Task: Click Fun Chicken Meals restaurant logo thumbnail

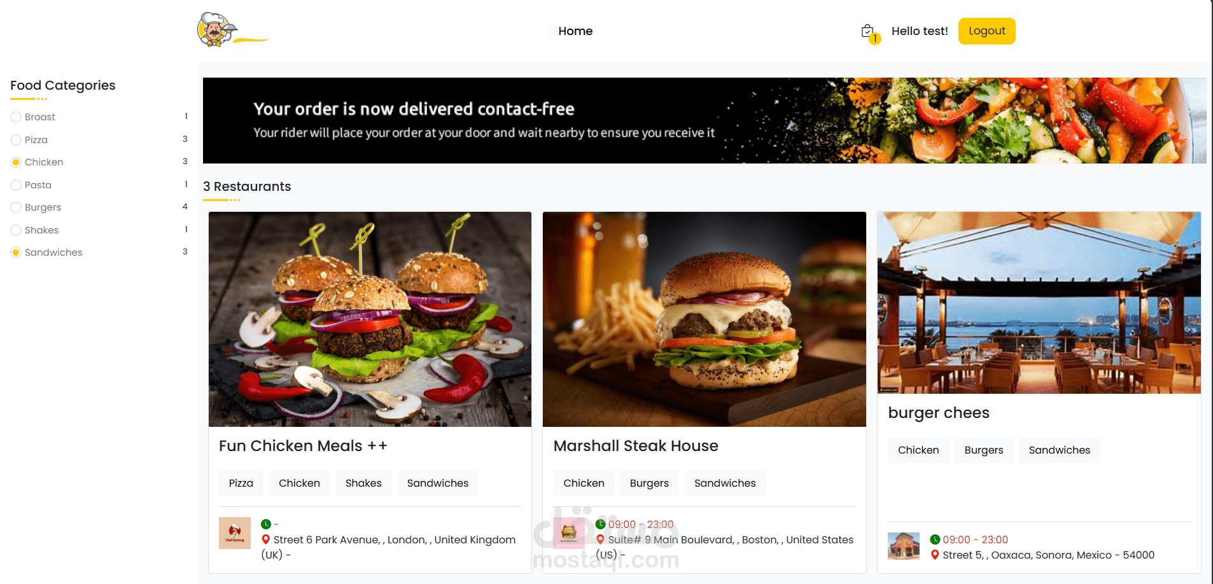Action: pos(235,533)
